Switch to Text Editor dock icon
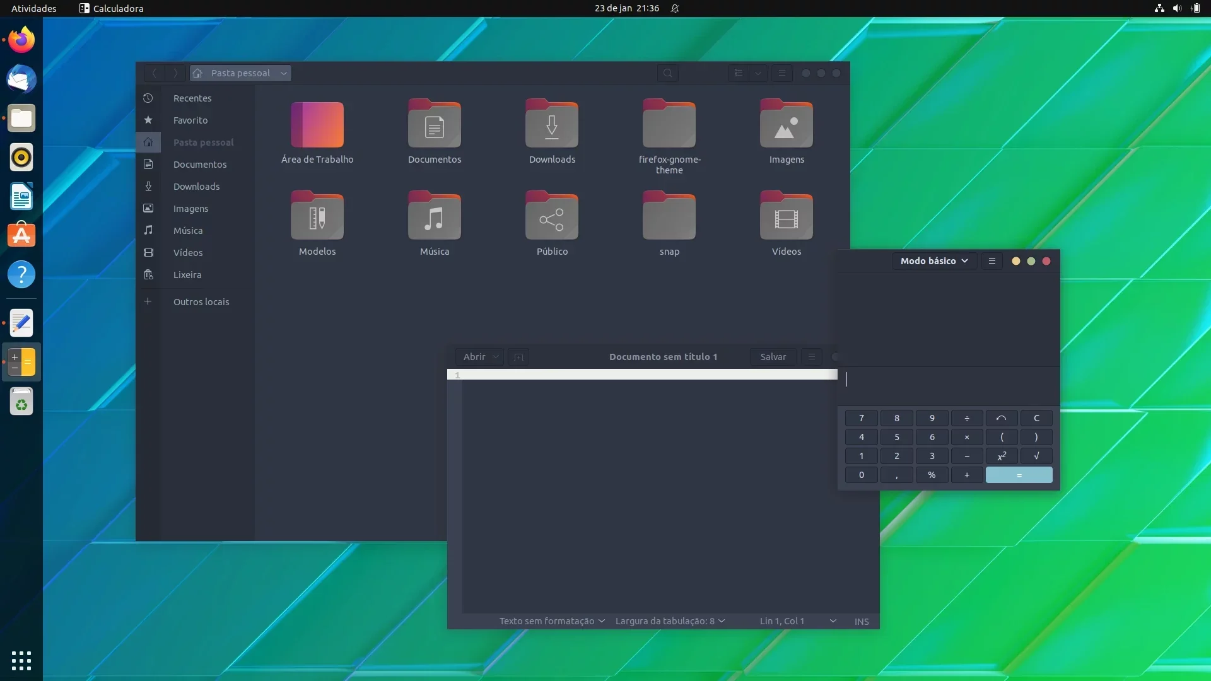 pos(21,323)
